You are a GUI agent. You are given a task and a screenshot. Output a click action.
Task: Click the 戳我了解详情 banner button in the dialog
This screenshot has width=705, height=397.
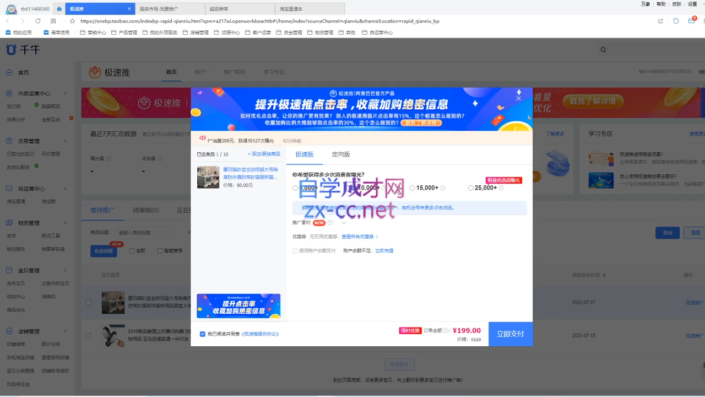click(x=421, y=123)
